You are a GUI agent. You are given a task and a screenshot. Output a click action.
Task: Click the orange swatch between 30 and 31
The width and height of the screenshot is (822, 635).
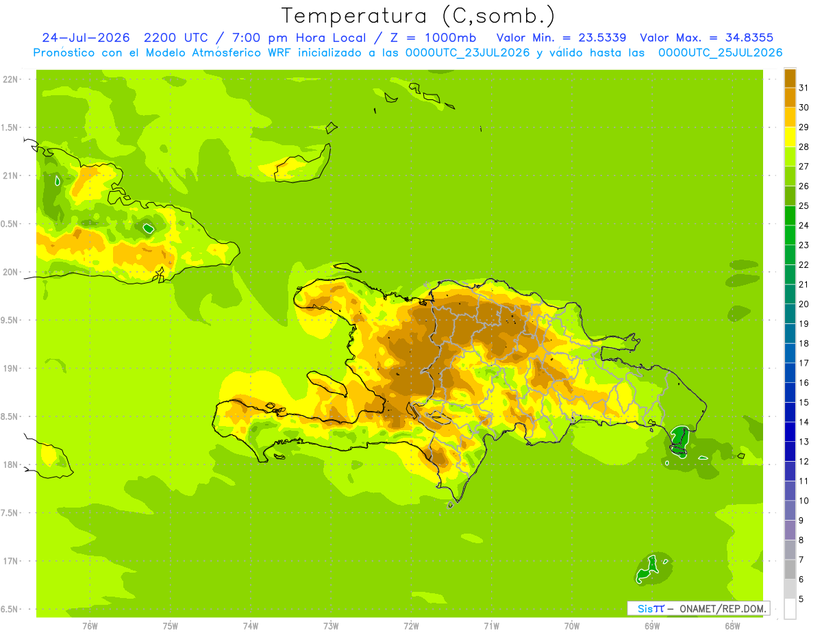[x=790, y=98]
